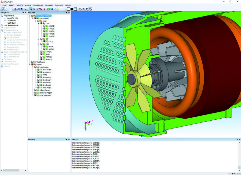
Task: Select the NewGroup2 tree item
Action: (47, 77)
